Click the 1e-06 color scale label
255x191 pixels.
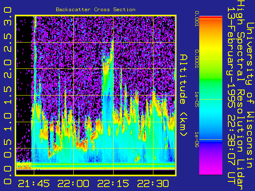click(x=197, y=140)
